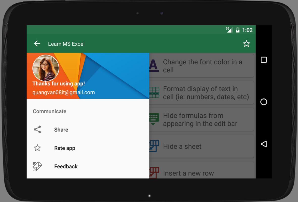Open 'Format display of text in cell'

[x=202, y=93]
